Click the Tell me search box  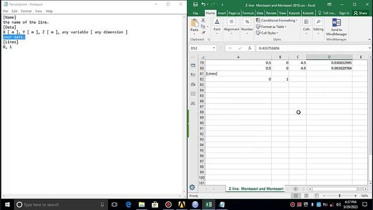click(x=327, y=13)
